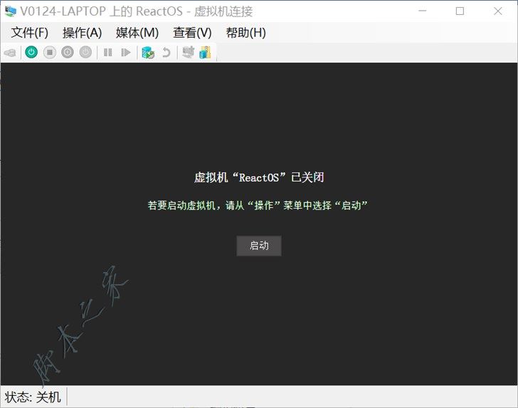This screenshot has width=518, height=408.
Task: Click the 启动 button to start ReactOS
Action: click(x=259, y=246)
